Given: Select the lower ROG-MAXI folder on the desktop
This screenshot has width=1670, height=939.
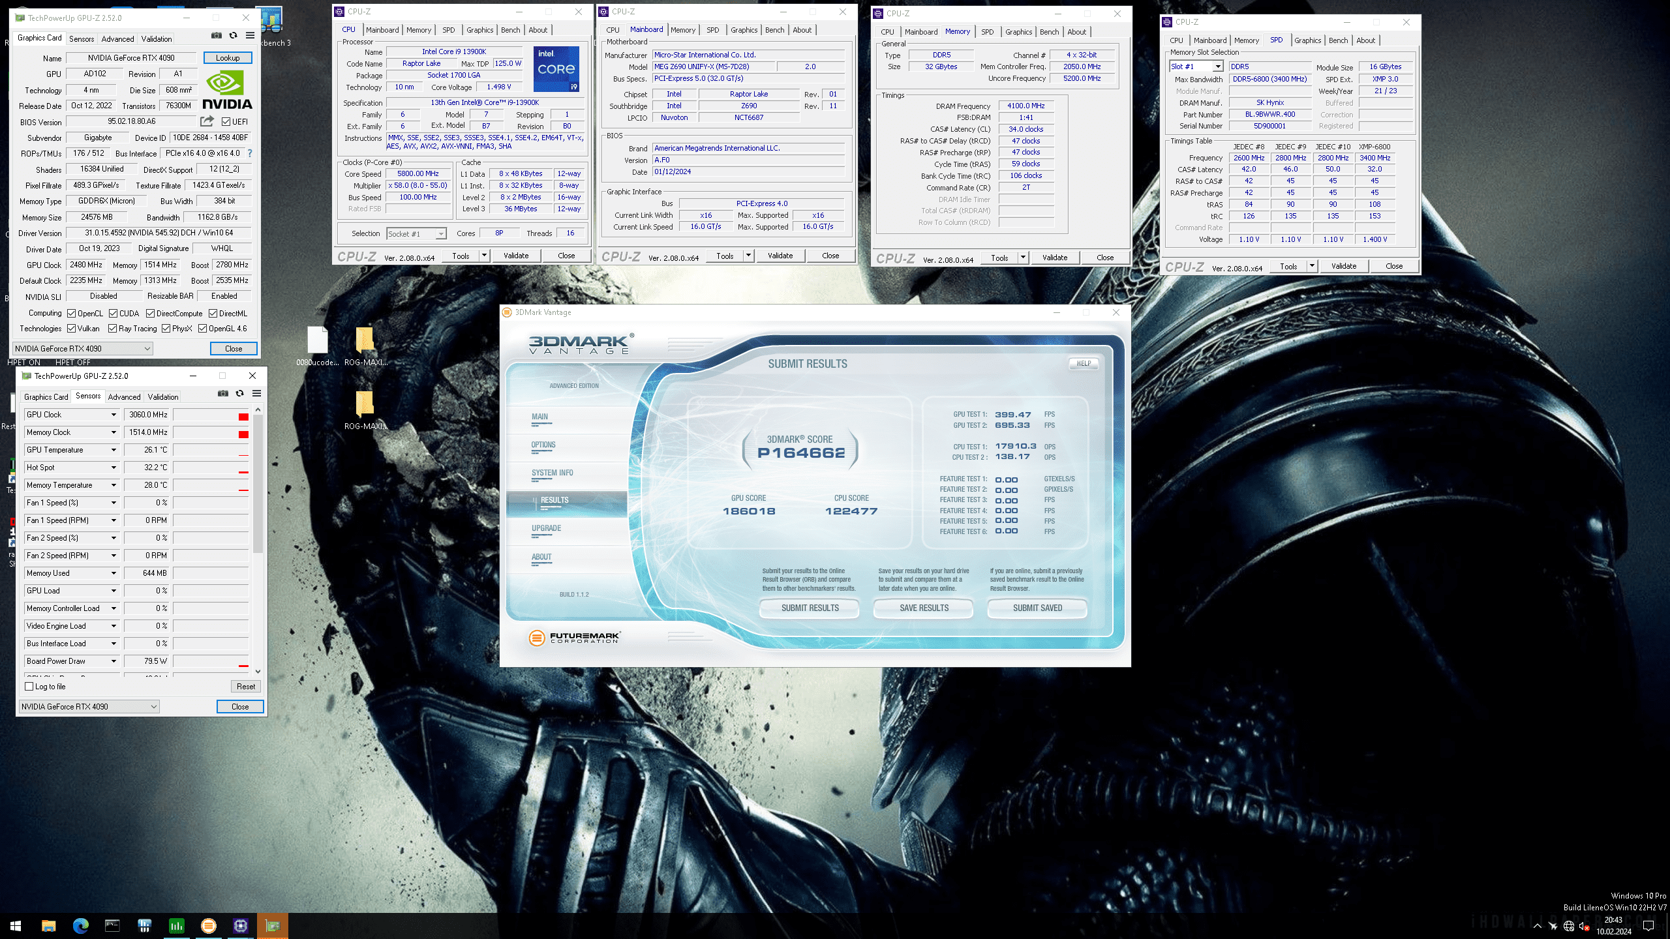Looking at the screenshot, I should 365,410.
